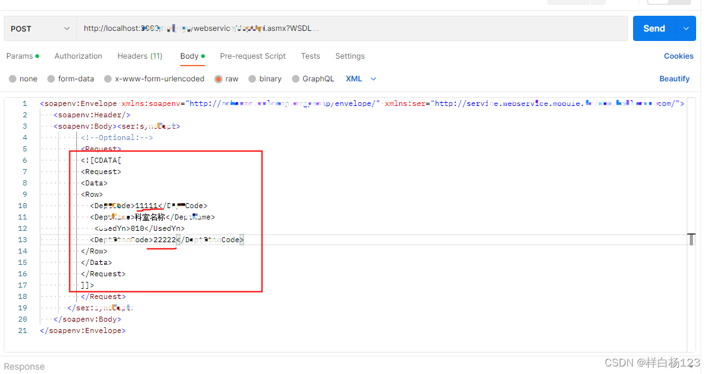Select the none body option
The image size is (710, 374).
pos(23,78)
